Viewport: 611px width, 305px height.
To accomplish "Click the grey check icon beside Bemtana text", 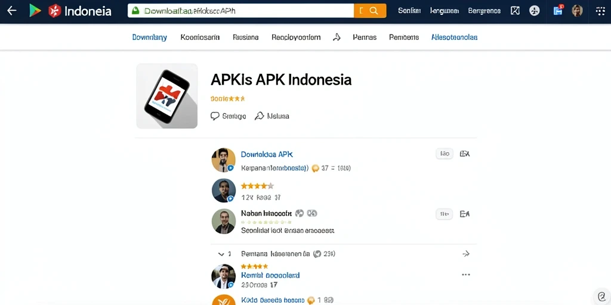I will [x=317, y=254].
